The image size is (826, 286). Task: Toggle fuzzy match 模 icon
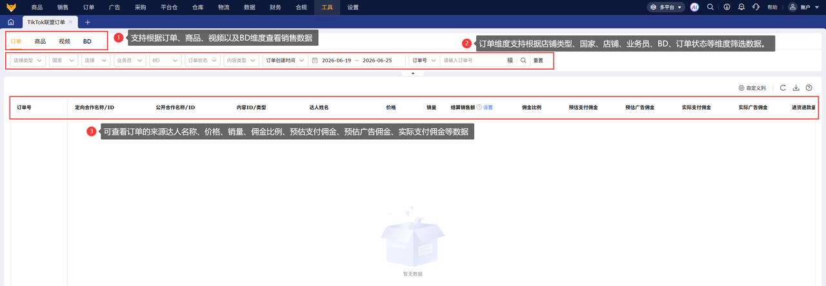point(510,60)
